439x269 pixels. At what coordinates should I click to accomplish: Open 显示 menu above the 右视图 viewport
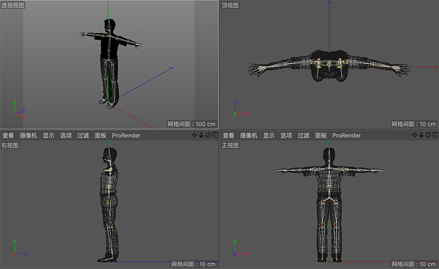49,135
